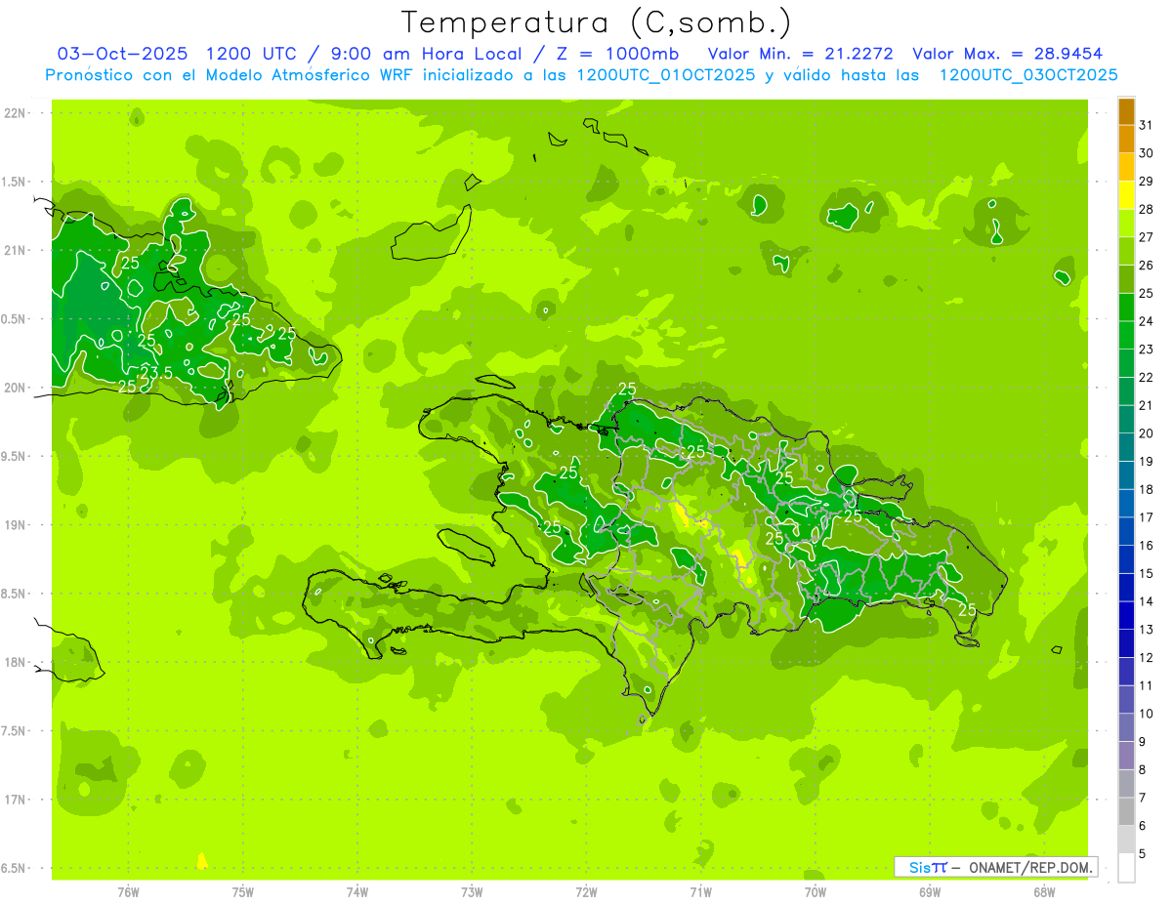Click the '76W' longitude label
Image resolution: width=1172 pixels, height=905 pixels.
pos(128,891)
